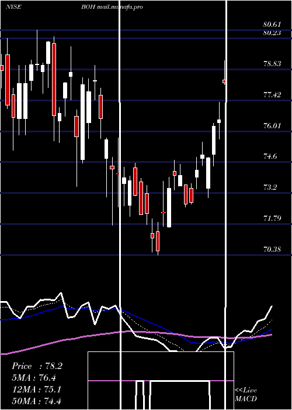Viewport: 292px width, 410px height.
Task: Click the BOH mail.munafa.pro title text
Action: (112, 7)
